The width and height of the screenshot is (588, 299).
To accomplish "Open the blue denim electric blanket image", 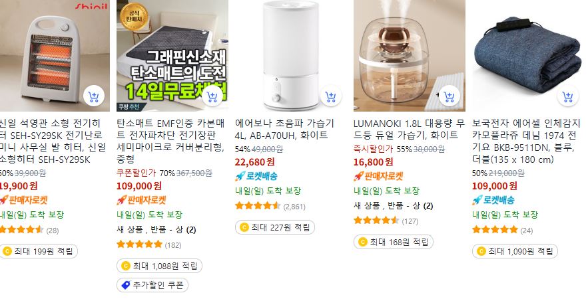I will pyautogui.click(x=528, y=55).
